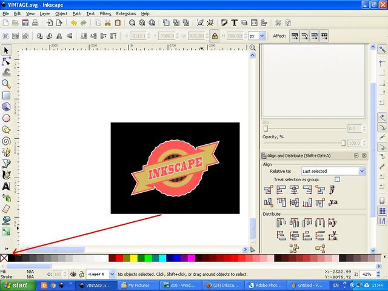Select the Zoom magnifier tool
388x291 pixels.
pos(6,84)
